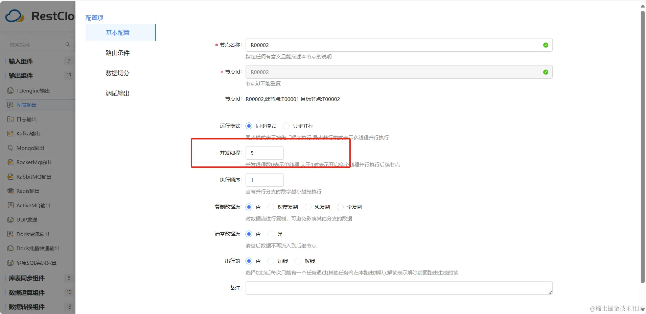Focus the 节点名称 input field
Image resolution: width=646 pixels, height=314 pixels.
click(399, 45)
